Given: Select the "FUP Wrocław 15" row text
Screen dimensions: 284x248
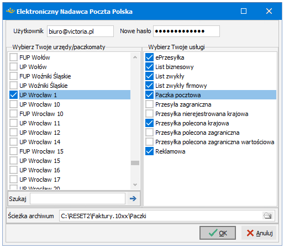Looking at the screenshot, I should pos(41,151).
